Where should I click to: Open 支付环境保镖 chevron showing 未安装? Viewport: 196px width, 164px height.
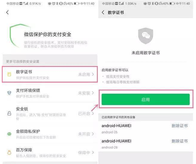(x=93, y=93)
